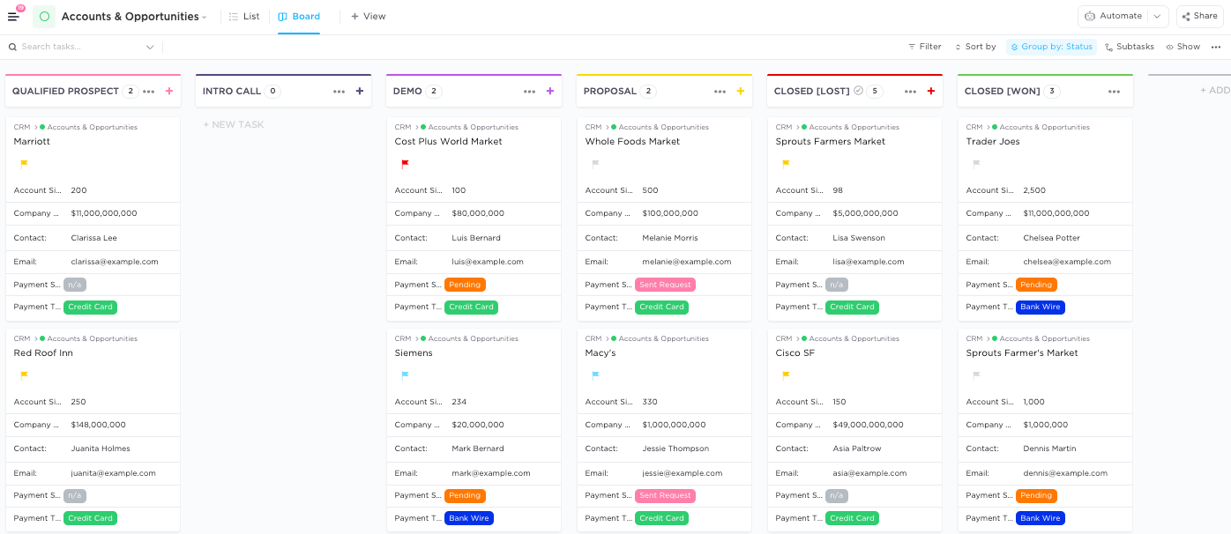Open the Accounts & Opportunities title dropdown

point(203,16)
